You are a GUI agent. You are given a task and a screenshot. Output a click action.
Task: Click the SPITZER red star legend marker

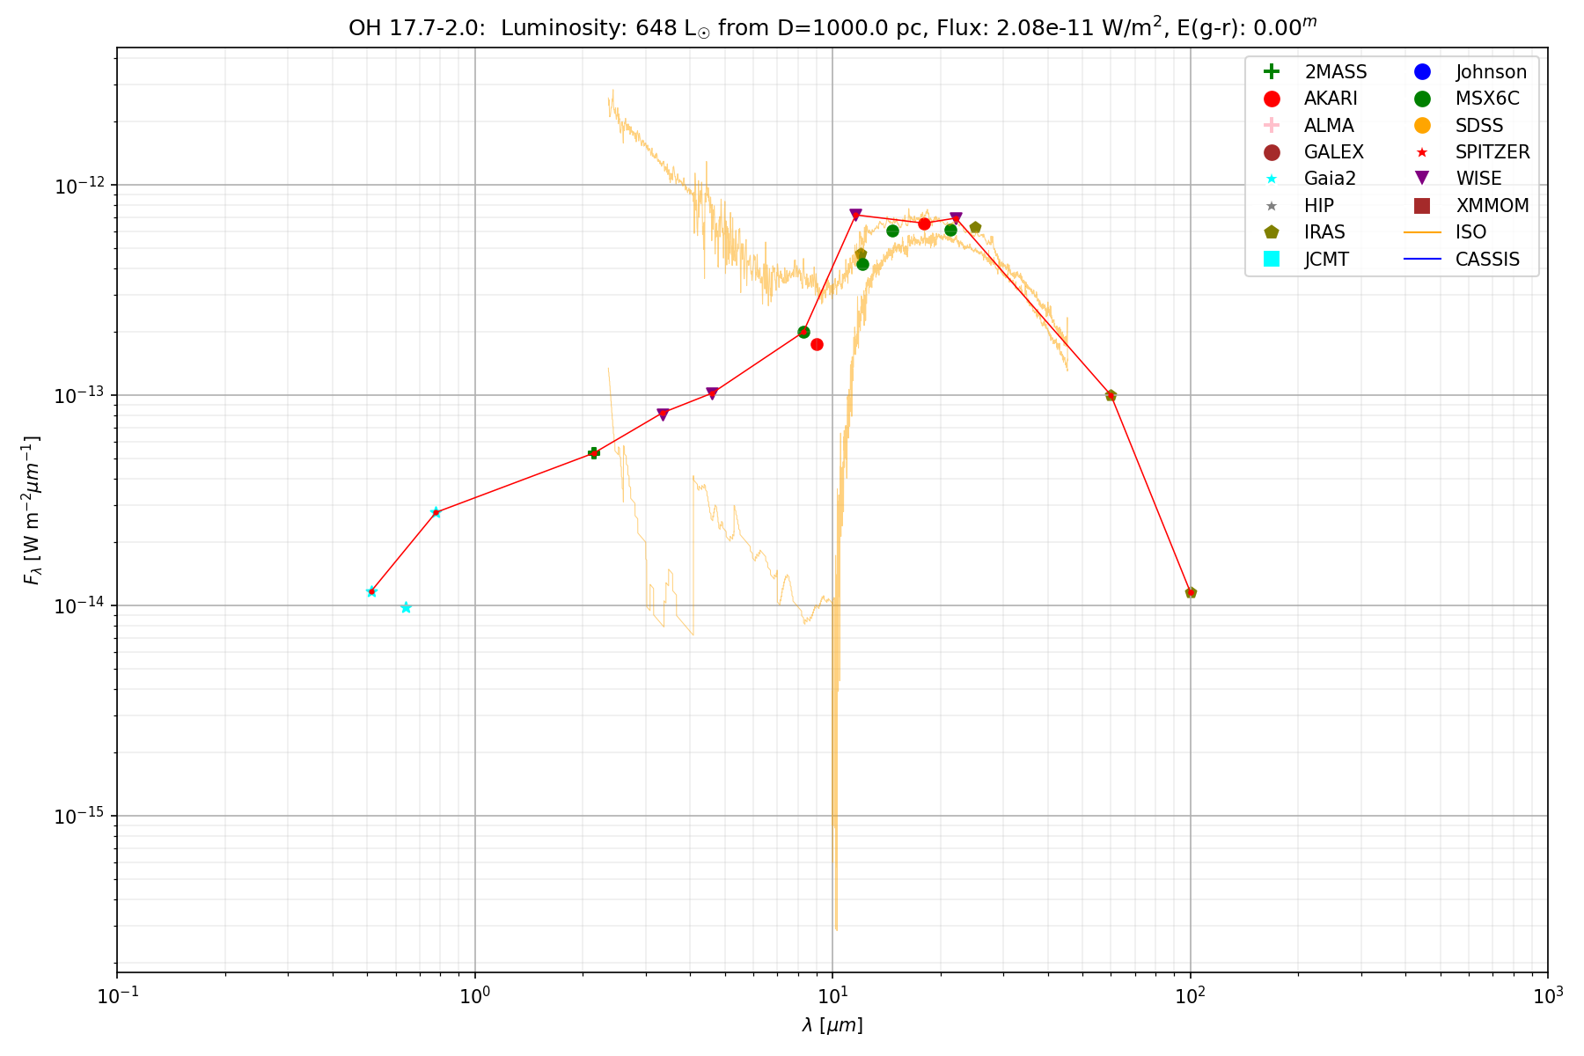coord(1422,152)
